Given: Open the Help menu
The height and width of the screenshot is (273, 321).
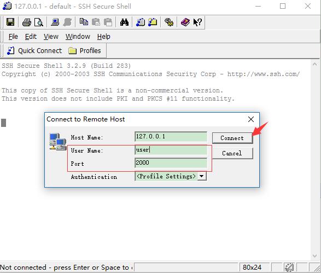Looking at the screenshot, I should pos(103,37).
